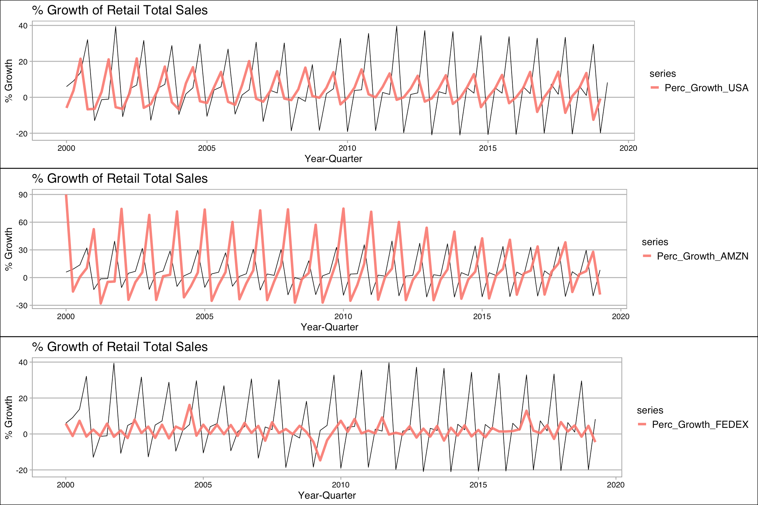Viewport: 758px width, 505px height.
Task: Click the 'series' legend heading in FEDEX chart
Action: coord(650,410)
